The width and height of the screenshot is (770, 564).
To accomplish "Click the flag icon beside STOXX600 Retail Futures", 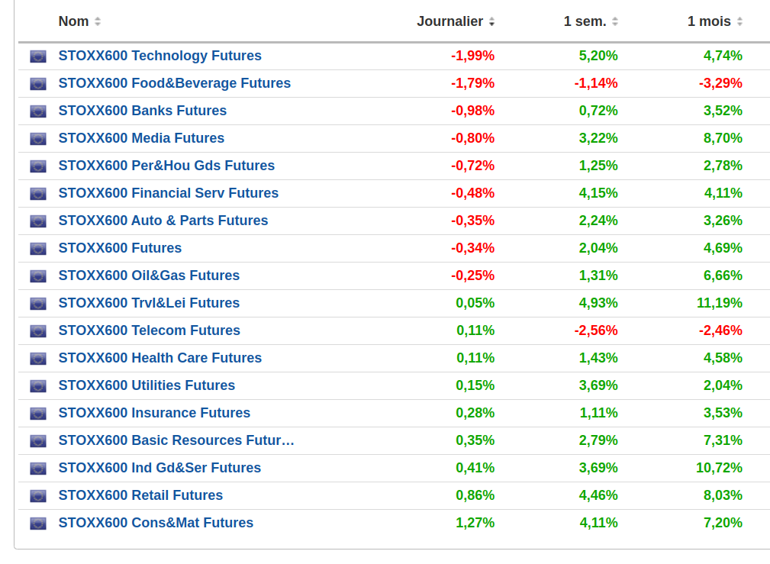I will pyautogui.click(x=38, y=496).
